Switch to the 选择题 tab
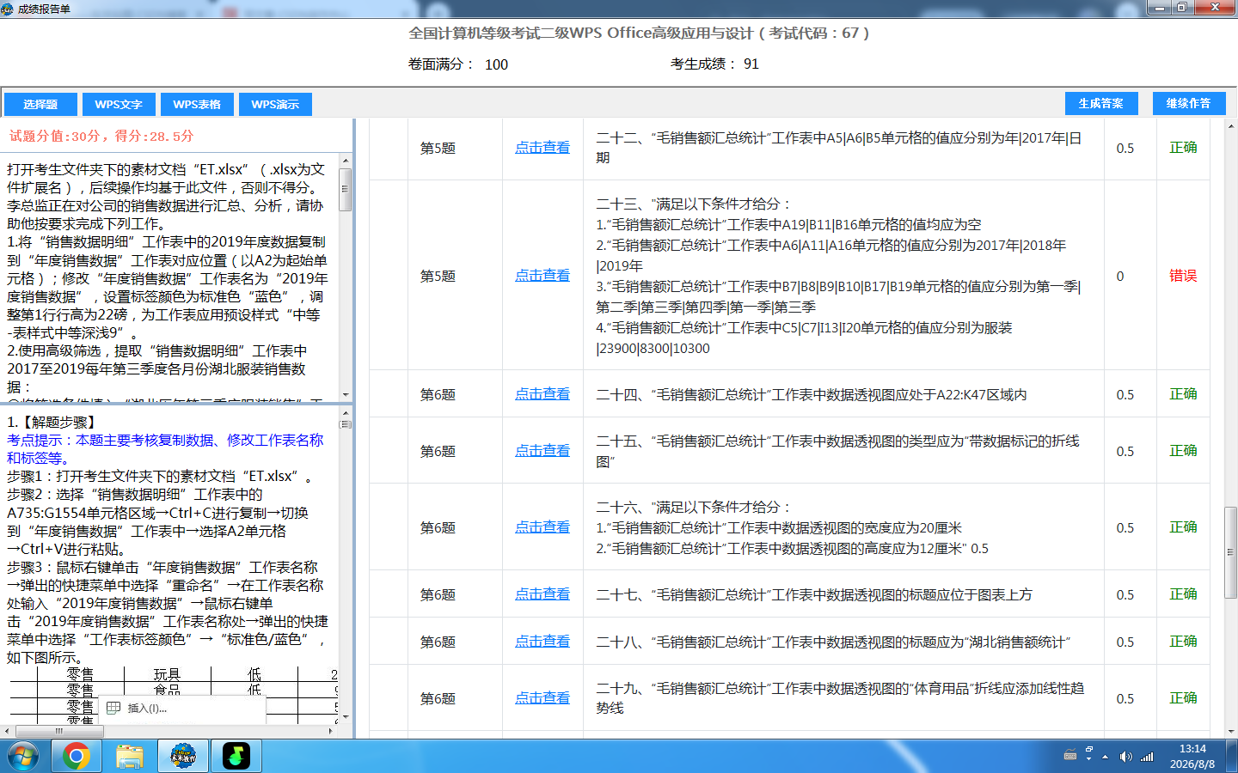The image size is (1238, 773). pyautogui.click(x=40, y=104)
